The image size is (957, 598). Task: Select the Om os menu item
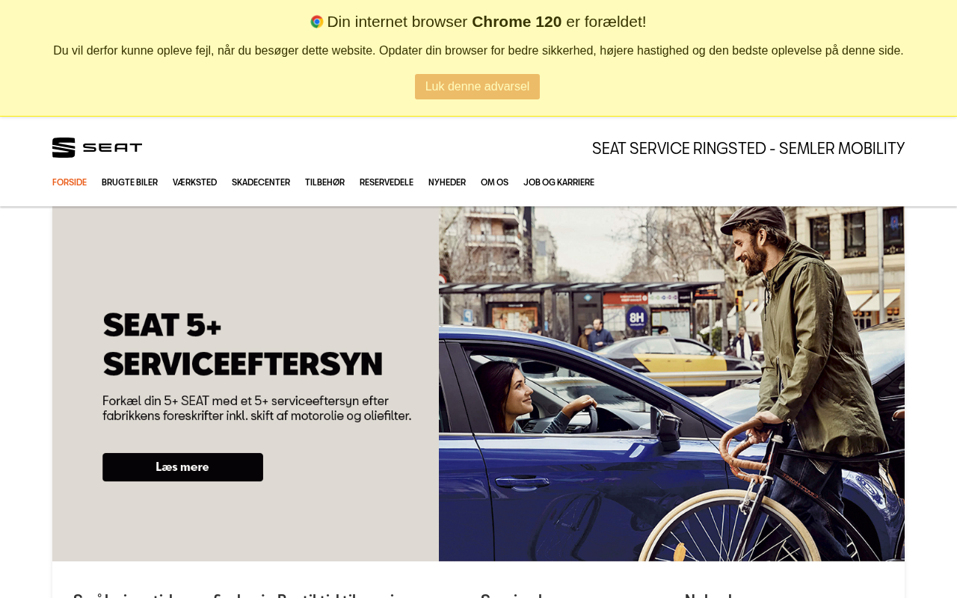(x=494, y=182)
